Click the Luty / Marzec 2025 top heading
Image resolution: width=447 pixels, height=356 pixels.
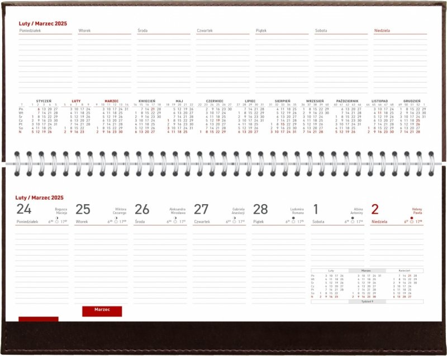pyautogui.click(x=39, y=22)
